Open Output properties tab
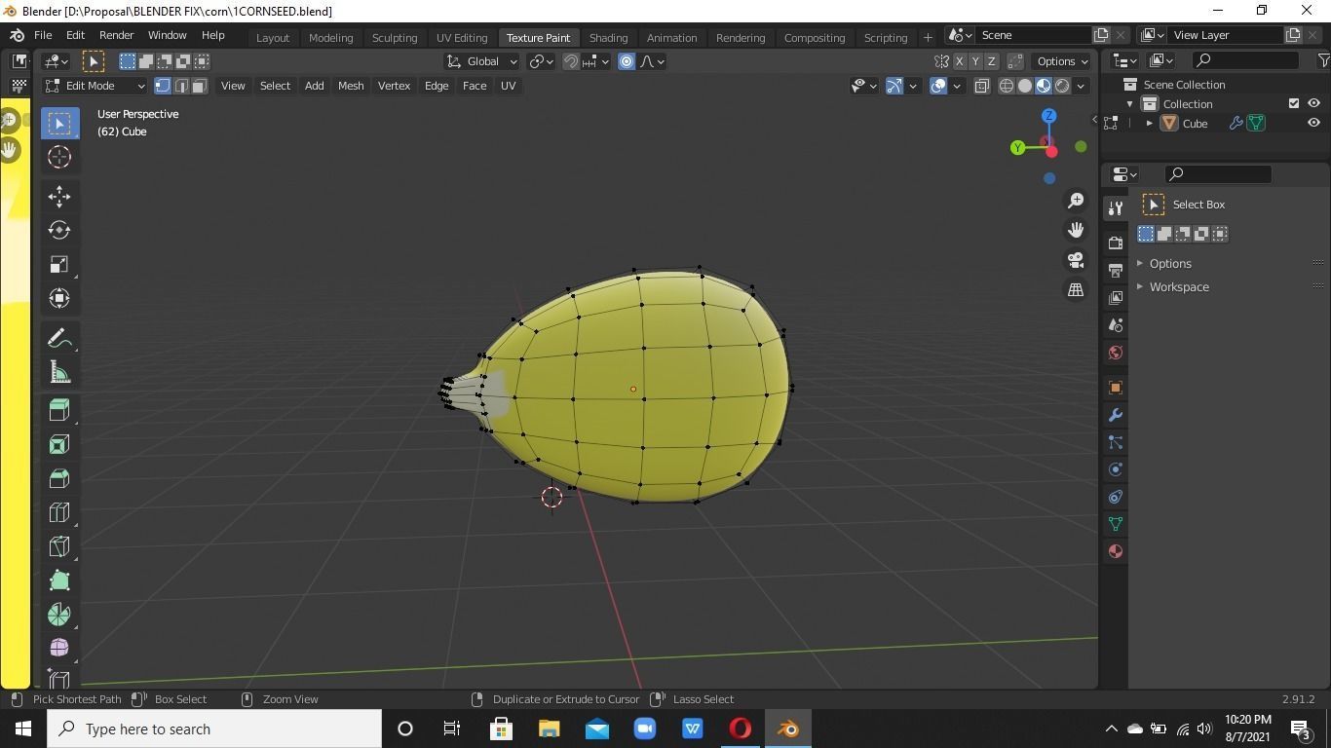1331x748 pixels. [1116, 270]
